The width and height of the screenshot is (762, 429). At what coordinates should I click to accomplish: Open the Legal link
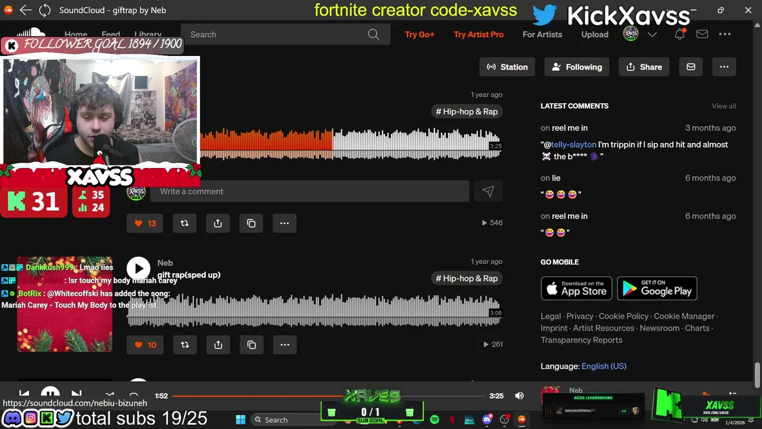(551, 316)
